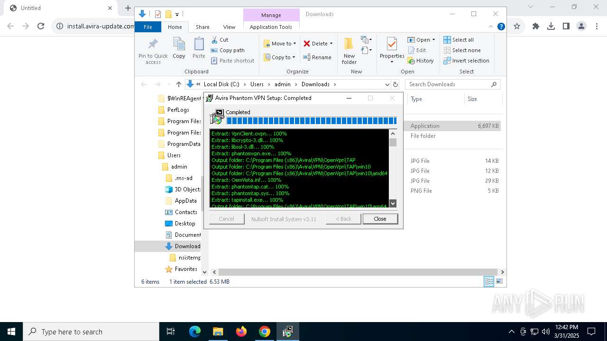Click the Rename ribbon button
The height and width of the screenshot is (341, 607).
[x=317, y=57]
